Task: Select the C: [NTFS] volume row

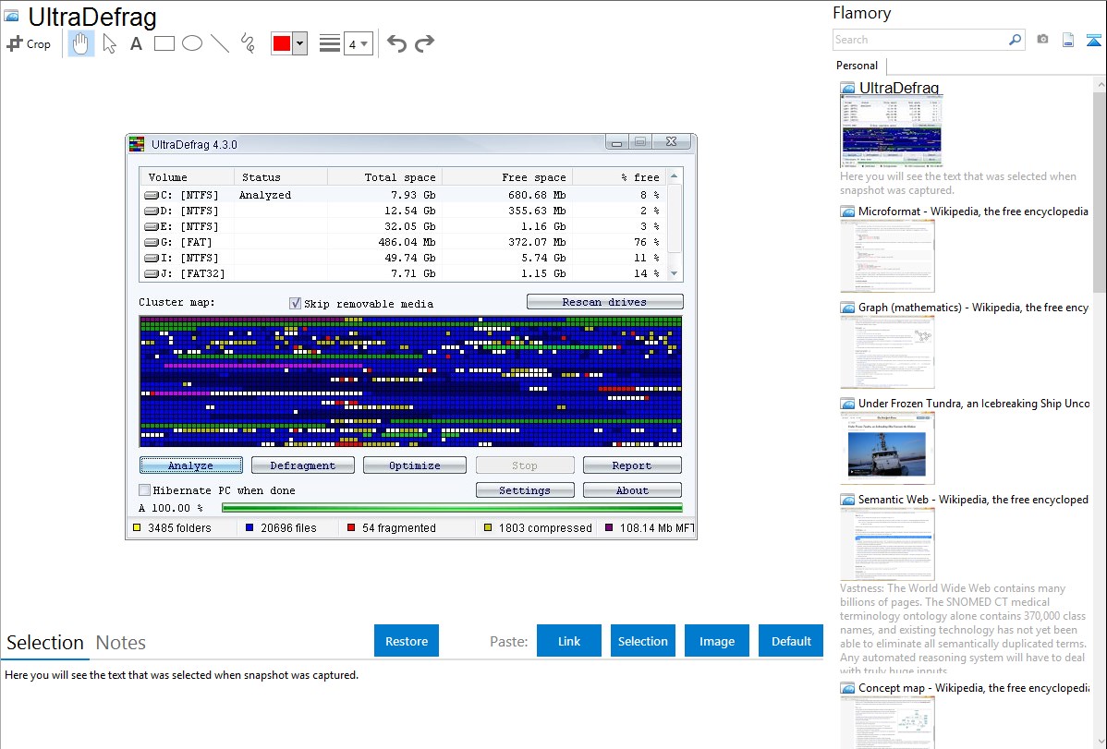Action: (403, 195)
